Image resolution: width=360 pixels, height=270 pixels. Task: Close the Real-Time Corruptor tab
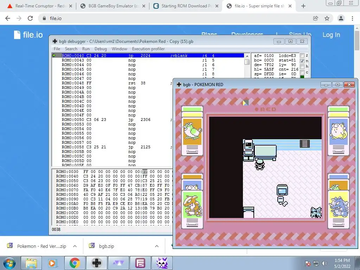71,6
